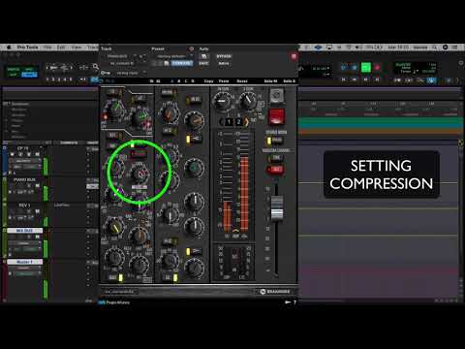Select the MIX BUS track name
This screenshot has height=349, width=465.
[x=25, y=231]
